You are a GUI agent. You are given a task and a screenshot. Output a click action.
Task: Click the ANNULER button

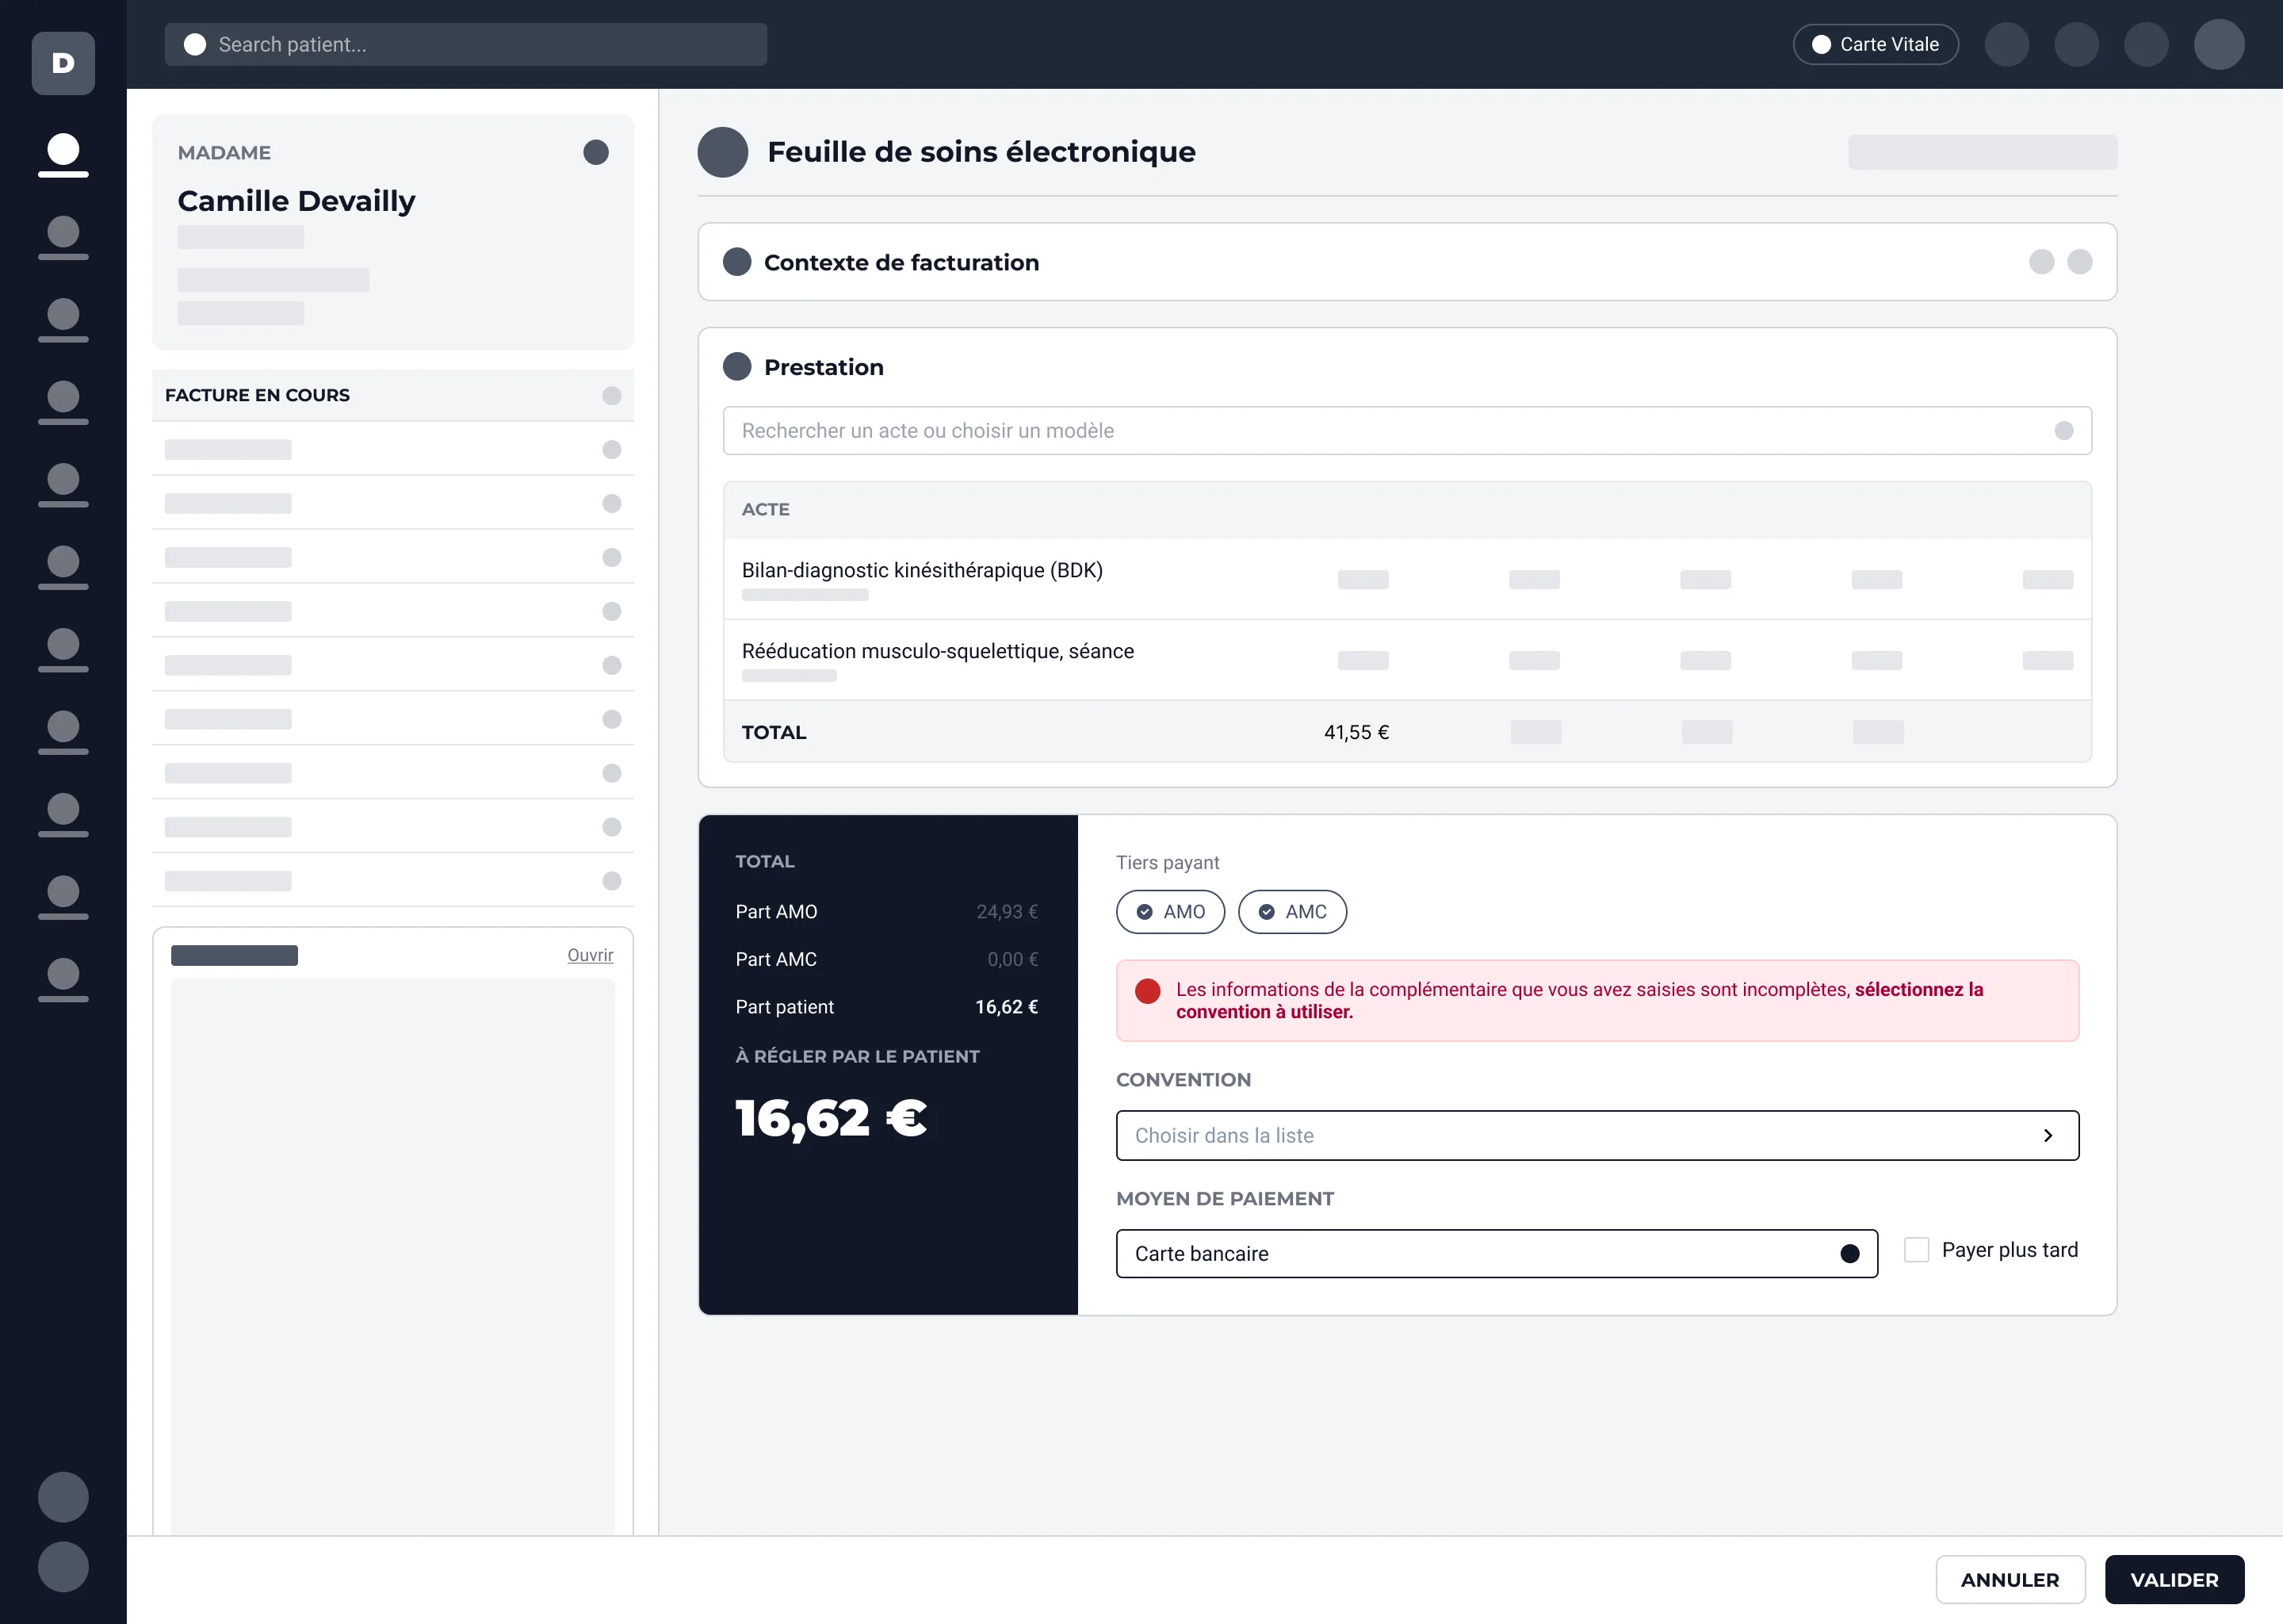(2010, 1580)
